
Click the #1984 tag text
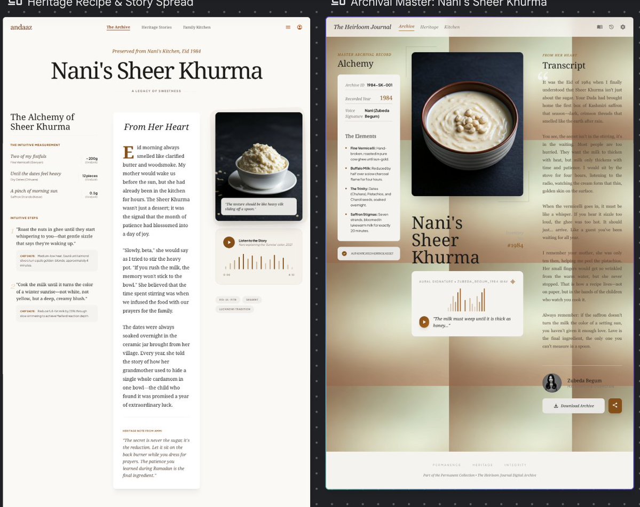(x=515, y=245)
